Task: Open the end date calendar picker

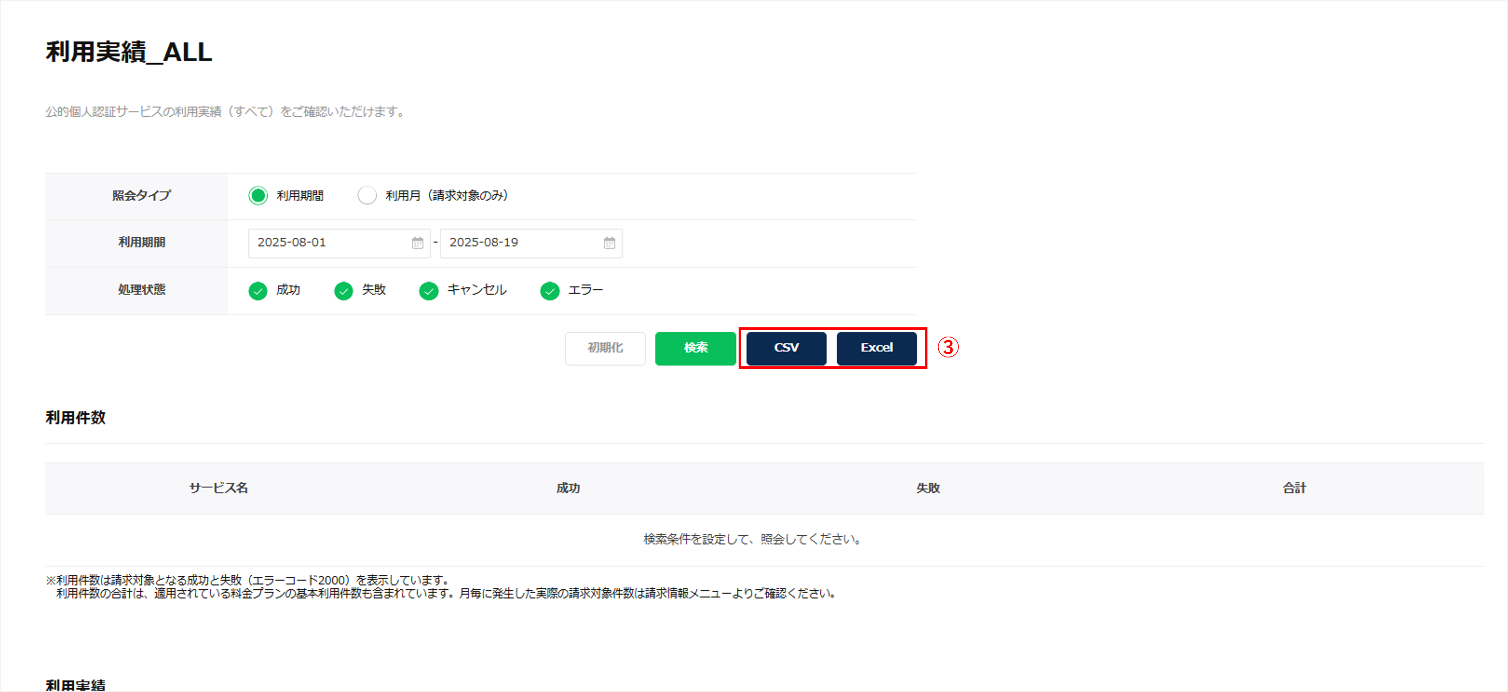Action: (x=609, y=243)
